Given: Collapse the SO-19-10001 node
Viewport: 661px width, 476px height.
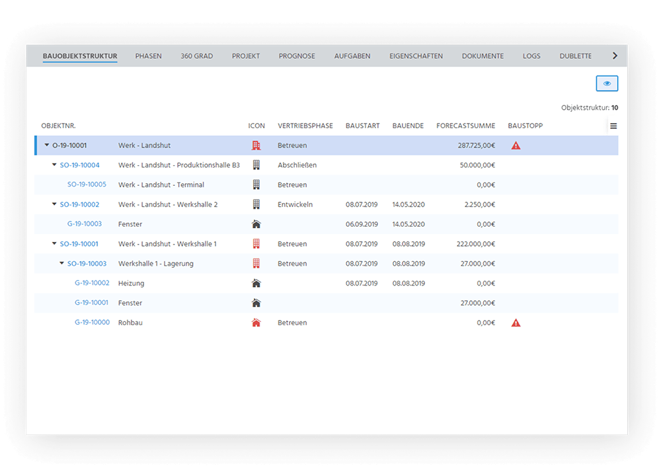Looking at the screenshot, I should (54, 244).
